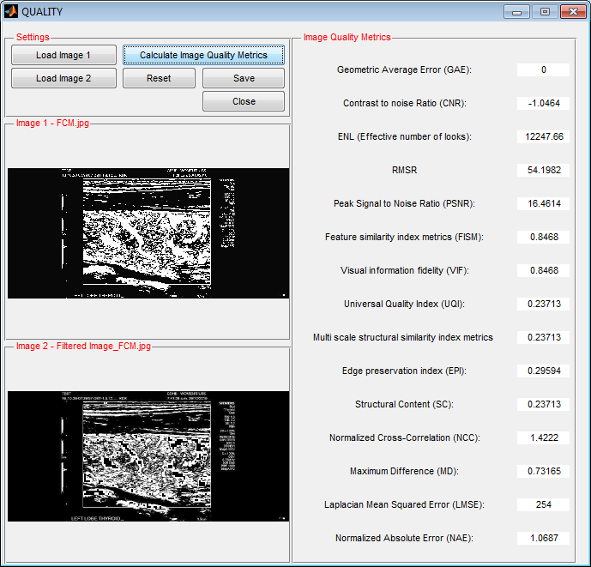Click the RMSR value 54.1982
The height and width of the screenshot is (567, 591).
tap(543, 170)
